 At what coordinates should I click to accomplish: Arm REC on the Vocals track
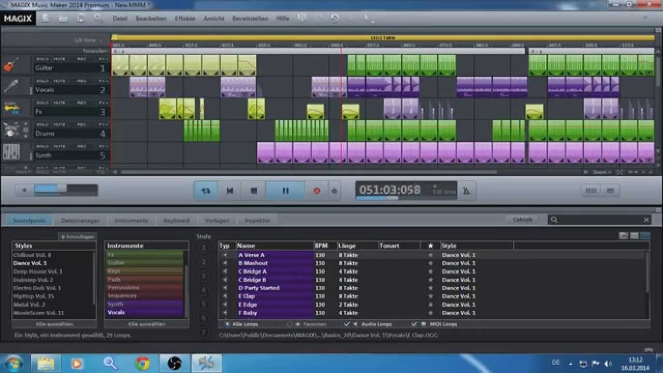coord(81,81)
